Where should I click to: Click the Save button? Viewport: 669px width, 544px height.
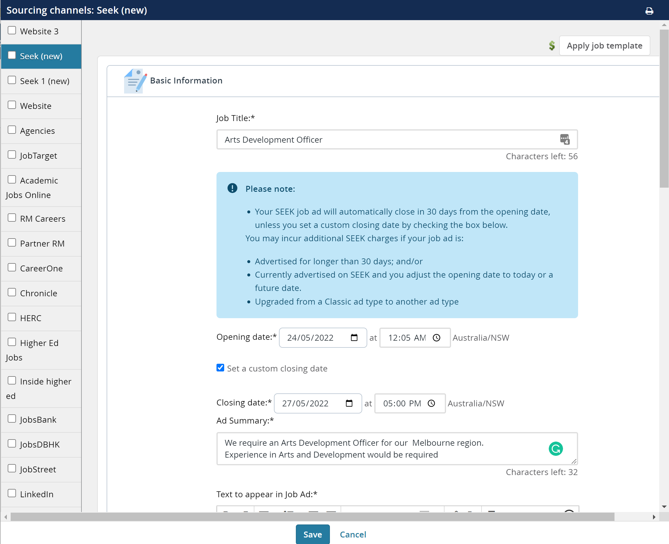coord(312,534)
